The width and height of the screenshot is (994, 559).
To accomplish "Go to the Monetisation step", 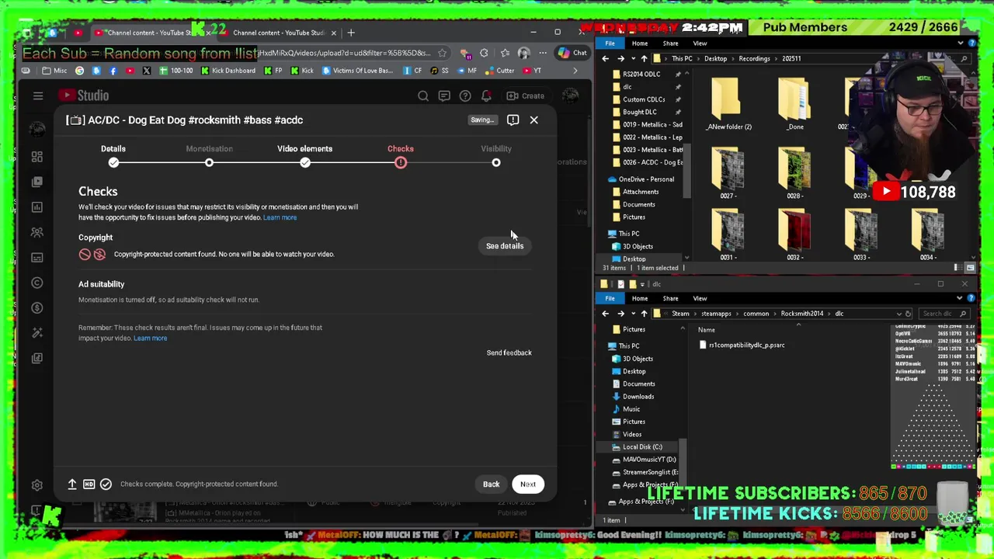I will 209,155.
